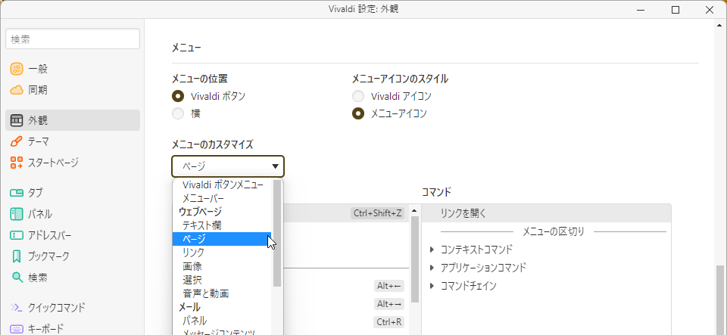The image size is (727, 335).
Task: Choose 画像 option in dropdown list
Action: [x=222, y=266]
